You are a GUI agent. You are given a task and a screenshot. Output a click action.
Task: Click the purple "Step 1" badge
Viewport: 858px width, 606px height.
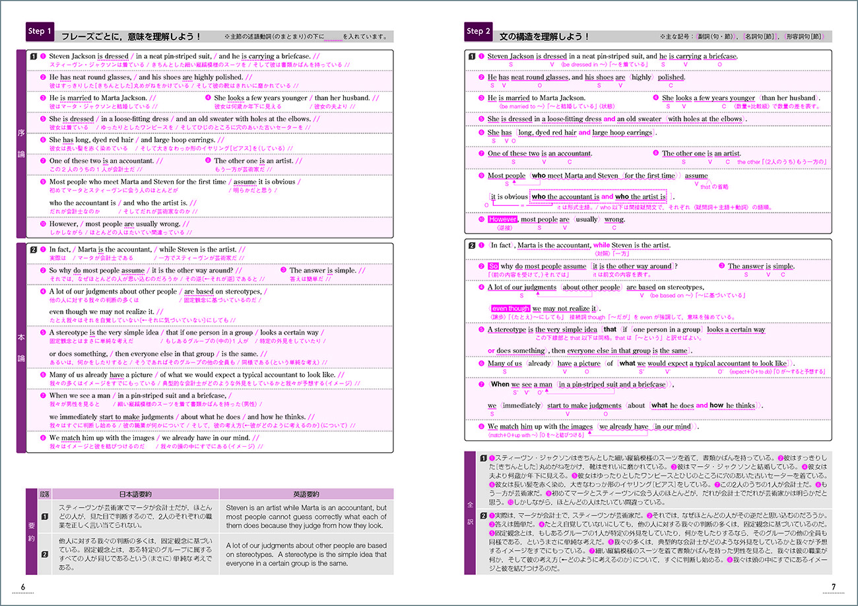40,31
